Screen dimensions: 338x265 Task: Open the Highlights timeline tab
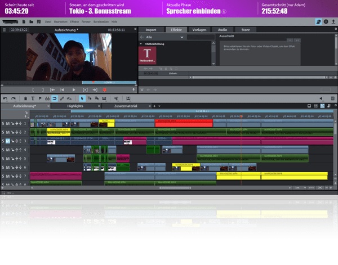pyautogui.click(x=75, y=106)
